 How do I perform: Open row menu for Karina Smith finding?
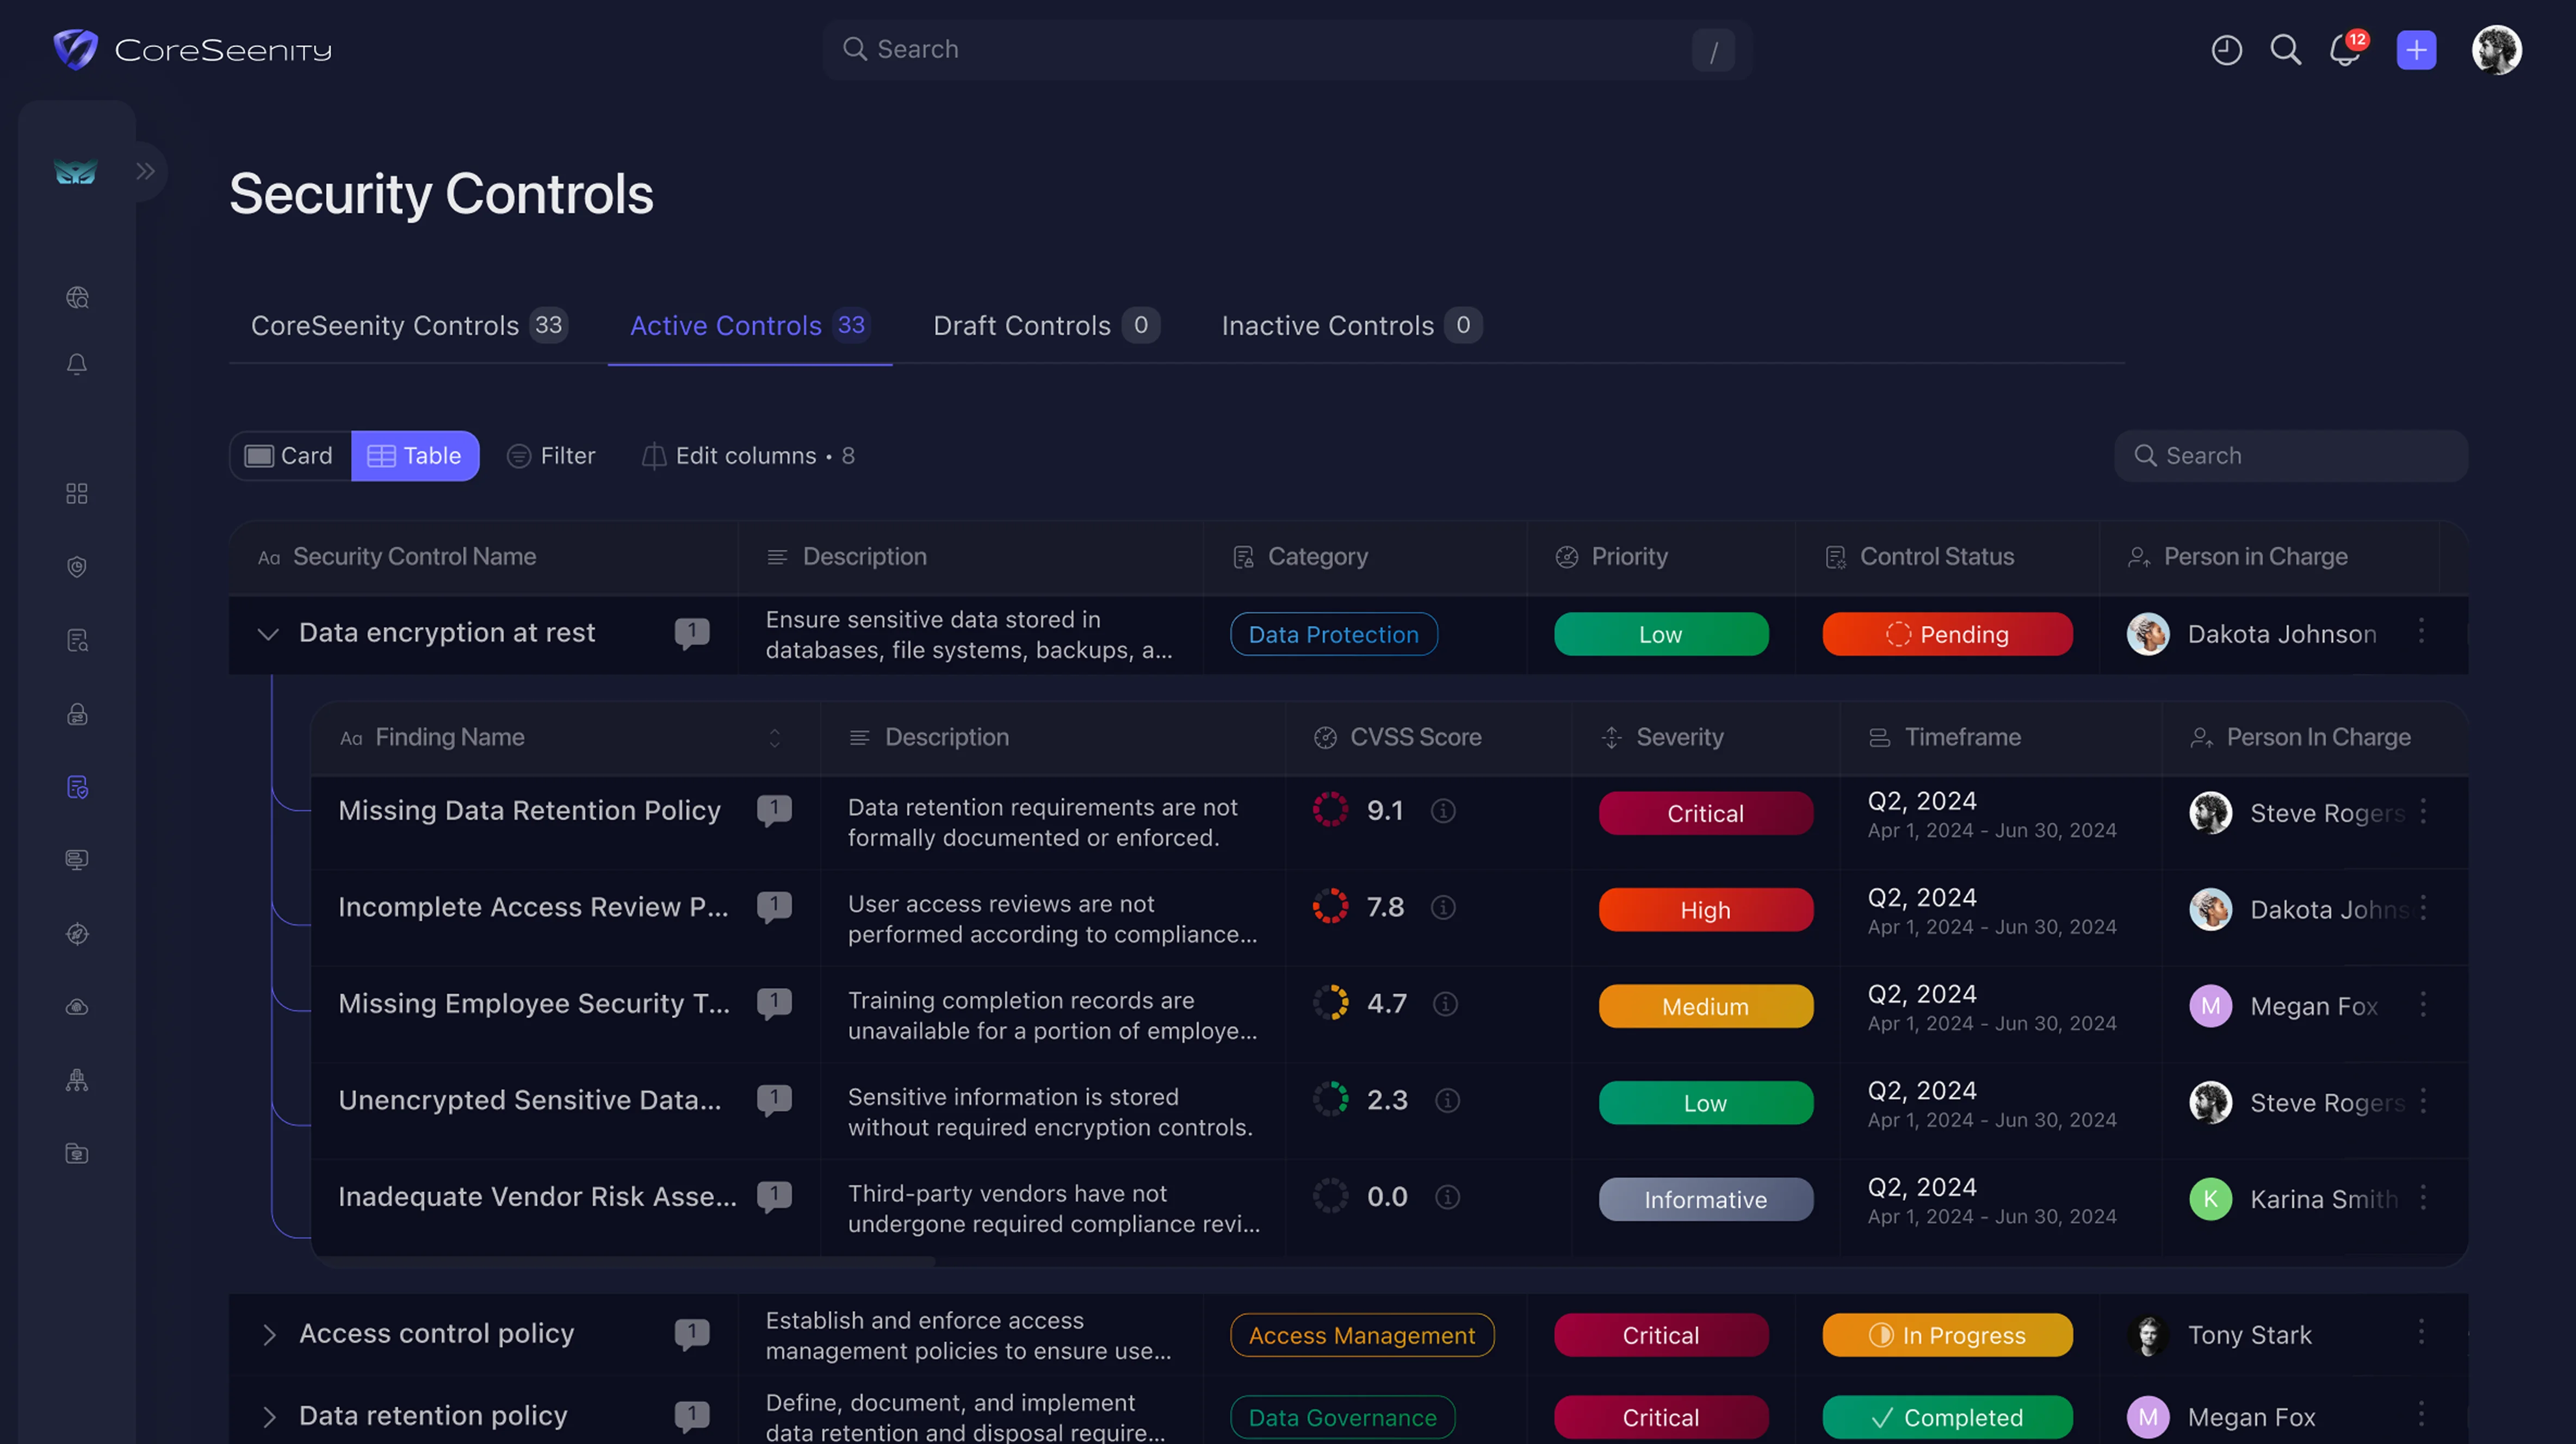tap(2423, 1197)
